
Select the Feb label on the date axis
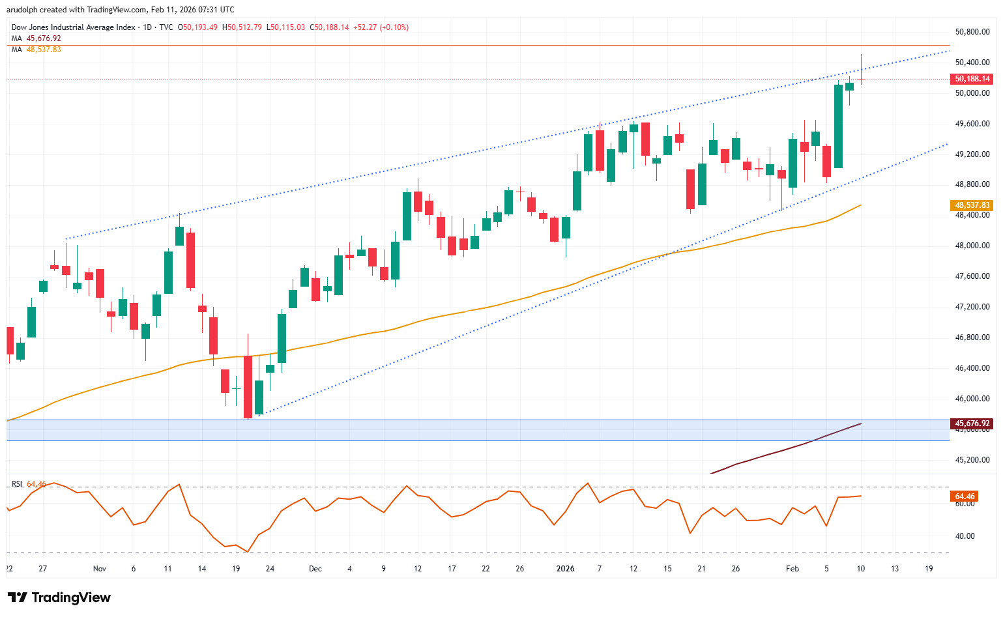tap(792, 568)
